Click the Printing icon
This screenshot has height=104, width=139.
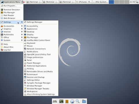coord(25,69)
